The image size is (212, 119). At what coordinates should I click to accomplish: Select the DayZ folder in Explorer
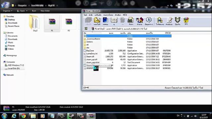click(x=35, y=23)
